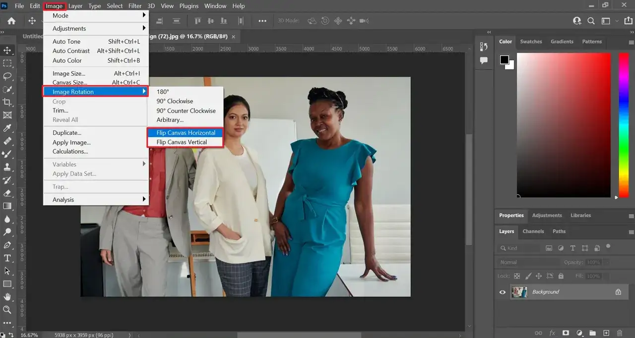The height and width of the screenshot is (338, 635).
Task: Activate the Hand tool
Action: (7, 297)
